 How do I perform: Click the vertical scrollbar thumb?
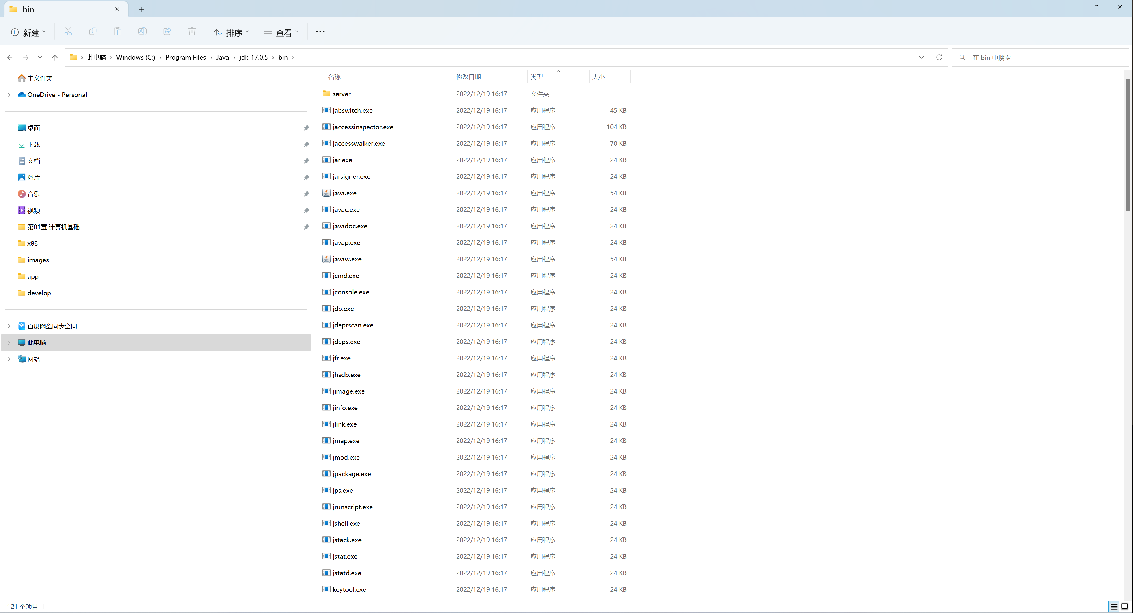(x=1128, y=144)
